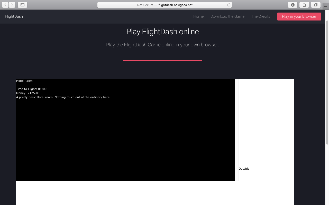
Task: Reload the page using the refresh icon
Action: [229, 5]
